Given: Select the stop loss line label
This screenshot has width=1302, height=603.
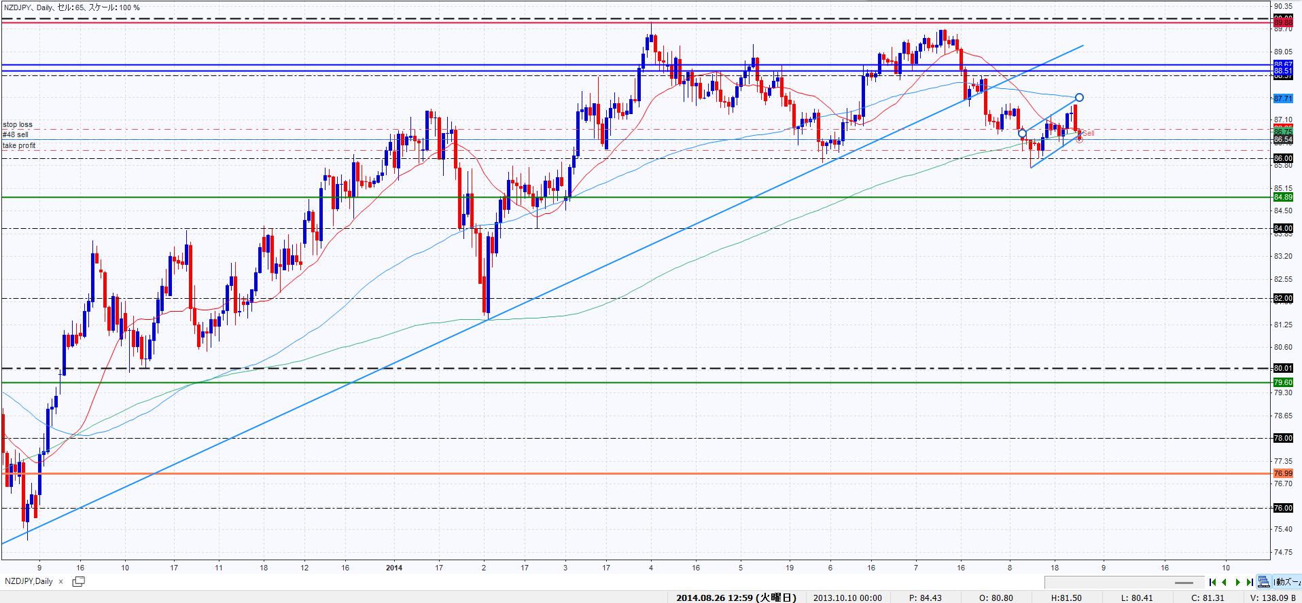Looking at the screenshot, I should coord(18,125).
